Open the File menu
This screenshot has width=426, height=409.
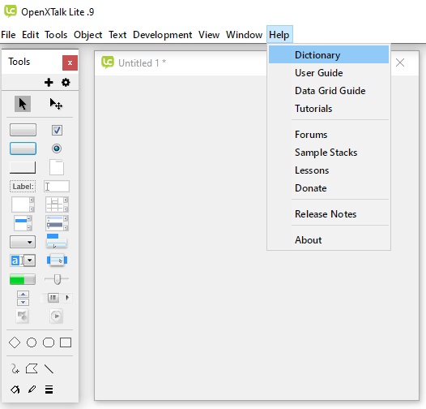8,35
